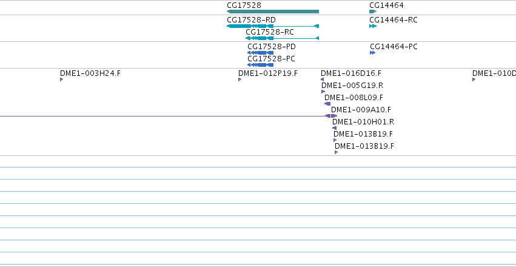The height and width of the screenshot is (267, 516).
Task: Select the CG14464 teal gene arrow glyph
Action: pyautogui.click(x=373, y=12)
